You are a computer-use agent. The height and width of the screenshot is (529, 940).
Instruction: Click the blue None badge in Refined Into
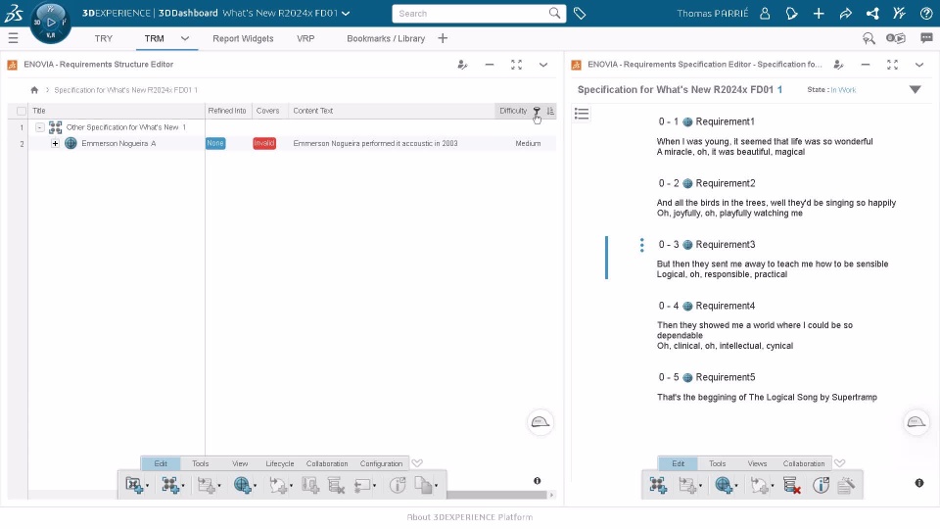[x=215, y=143]
